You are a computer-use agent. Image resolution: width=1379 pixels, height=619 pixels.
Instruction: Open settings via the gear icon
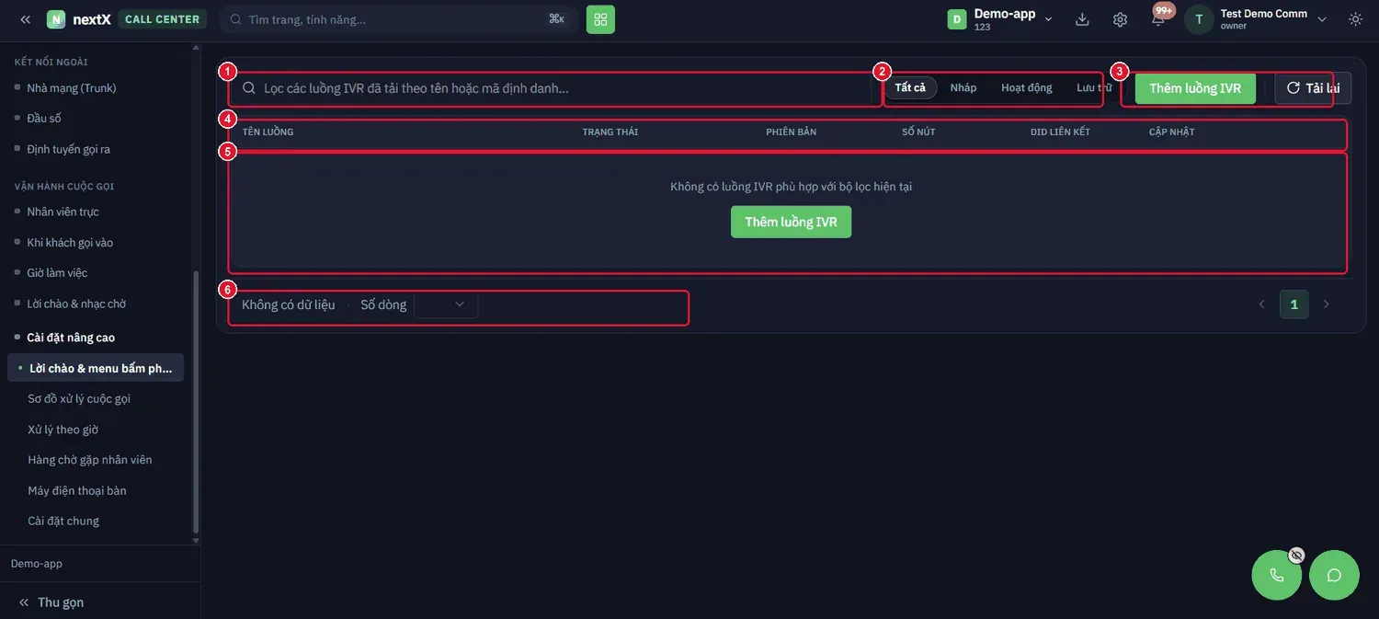(1120, 19)
